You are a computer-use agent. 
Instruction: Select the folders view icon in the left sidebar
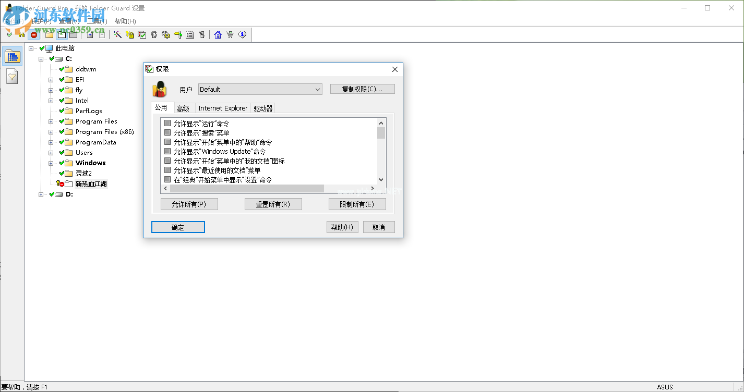12,55
